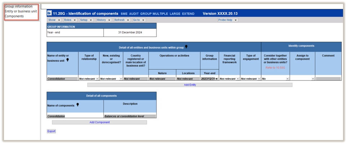The width and height of the screenshot is (347, 144).
Task: Open the Year-end date picker calendar icon
Action: (x=216, y=79)
